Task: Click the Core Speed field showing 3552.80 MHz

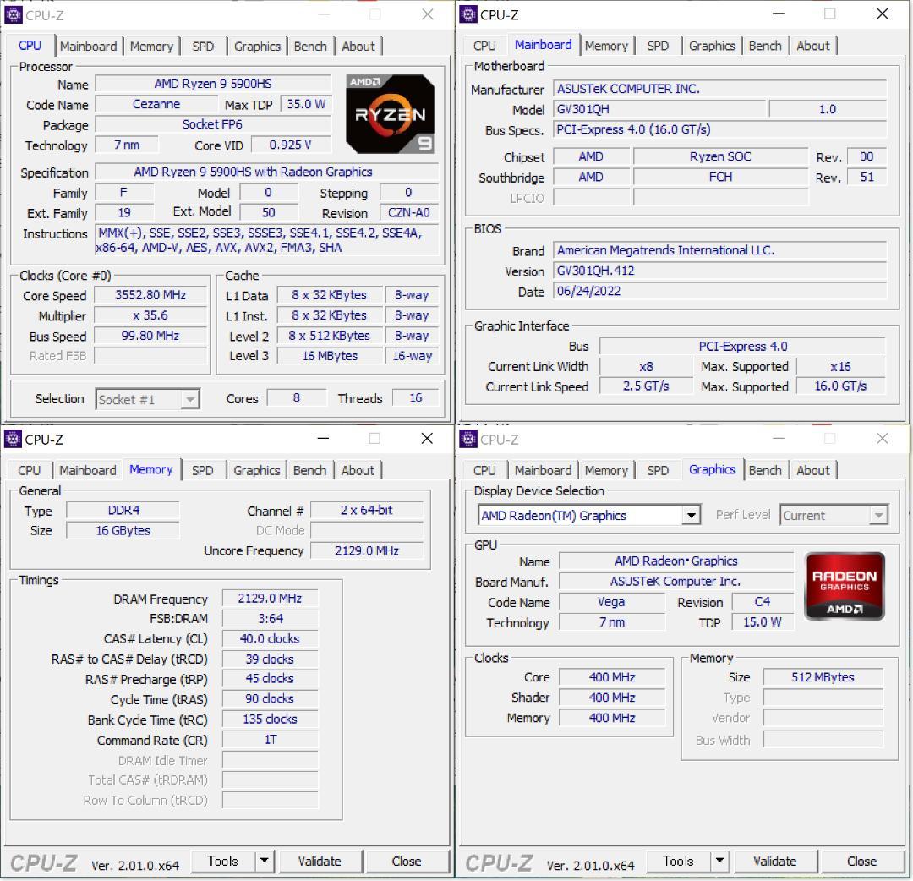Action: [150, 295]
